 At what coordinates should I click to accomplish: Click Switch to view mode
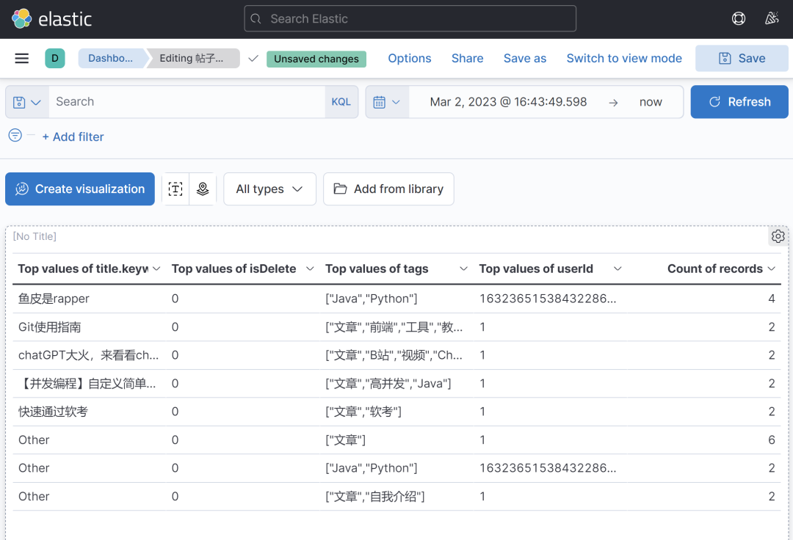(x=624, y=59)
